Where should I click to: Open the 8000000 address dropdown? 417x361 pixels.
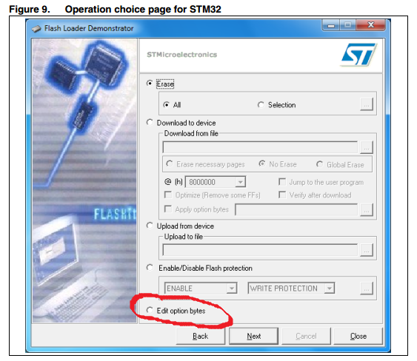(241, 182)
